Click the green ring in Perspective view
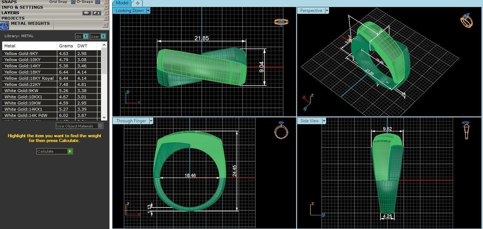 click(x=381, y=55)
